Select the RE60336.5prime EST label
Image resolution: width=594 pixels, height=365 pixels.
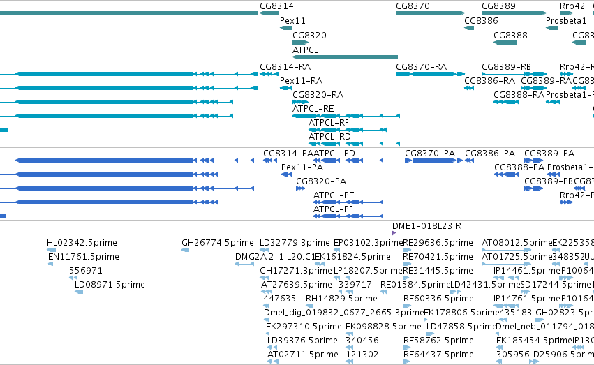[x=438, y=299]
